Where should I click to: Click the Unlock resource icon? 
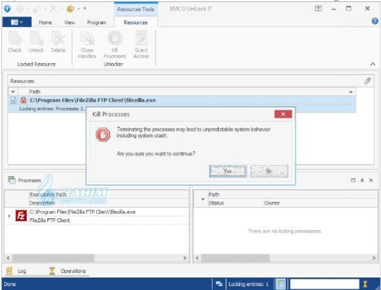(36, 38)
